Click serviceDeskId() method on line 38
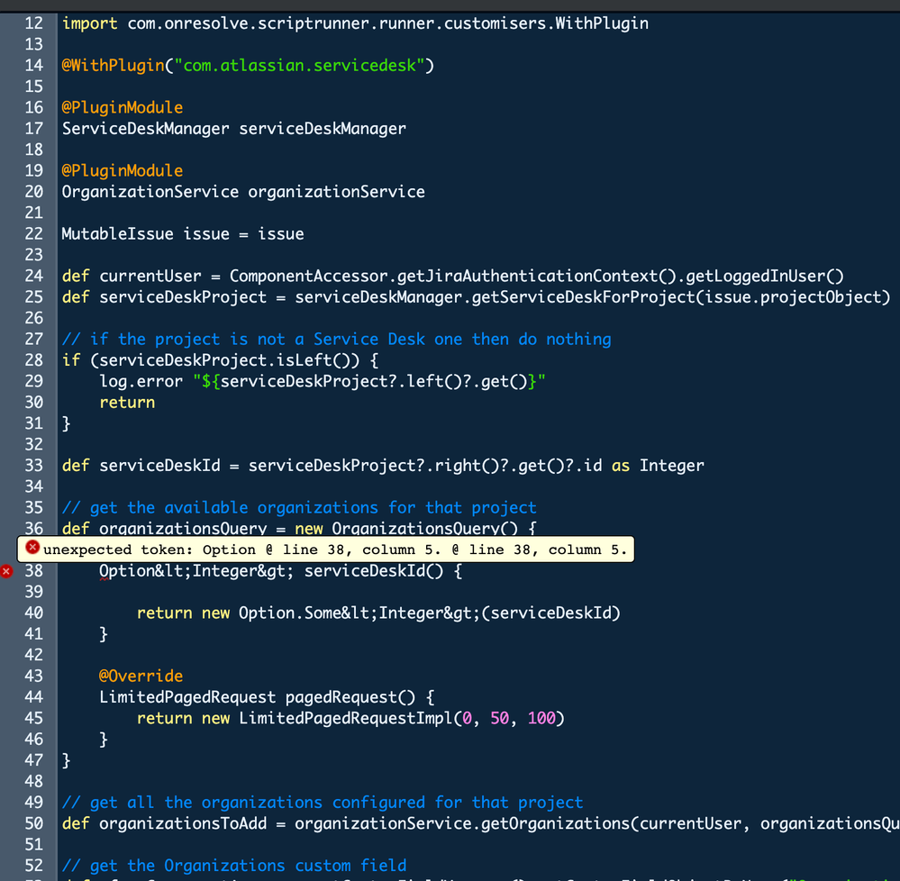The width and height of the screenshot is (900, 881). tap(374, 571)
